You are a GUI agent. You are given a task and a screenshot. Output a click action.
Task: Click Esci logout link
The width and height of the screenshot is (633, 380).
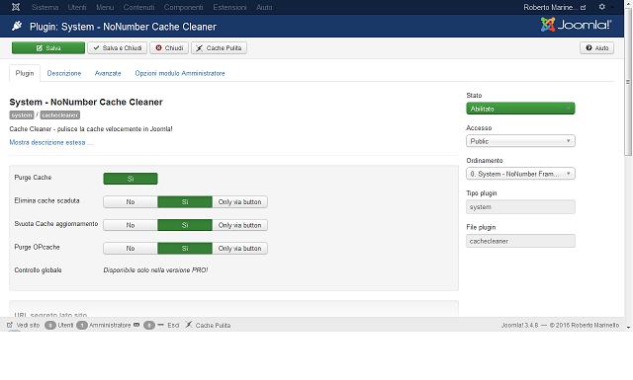coord(173,325)
